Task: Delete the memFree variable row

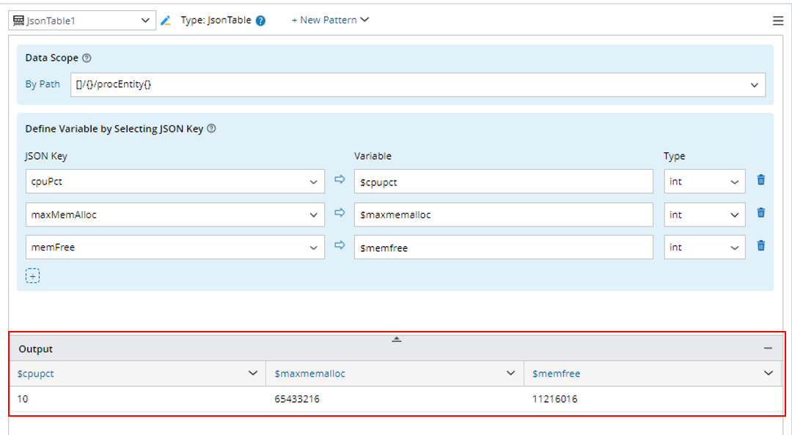Action: pyautogui.click(x=761, y=246)
